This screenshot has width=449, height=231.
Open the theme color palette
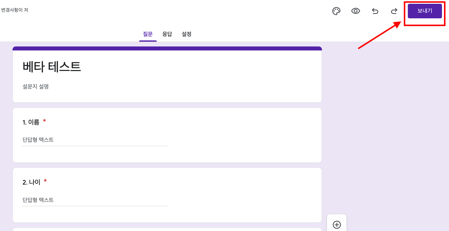[x=336, y=11]
